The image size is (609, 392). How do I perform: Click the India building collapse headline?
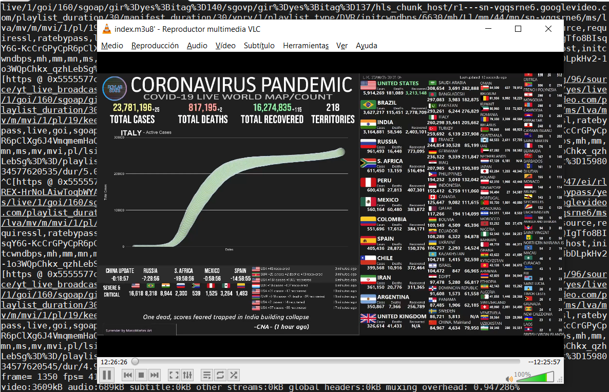tap(226, 317)
